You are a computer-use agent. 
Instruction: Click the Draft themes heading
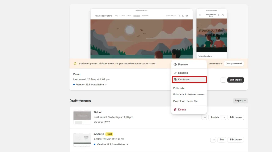[80, 101]
